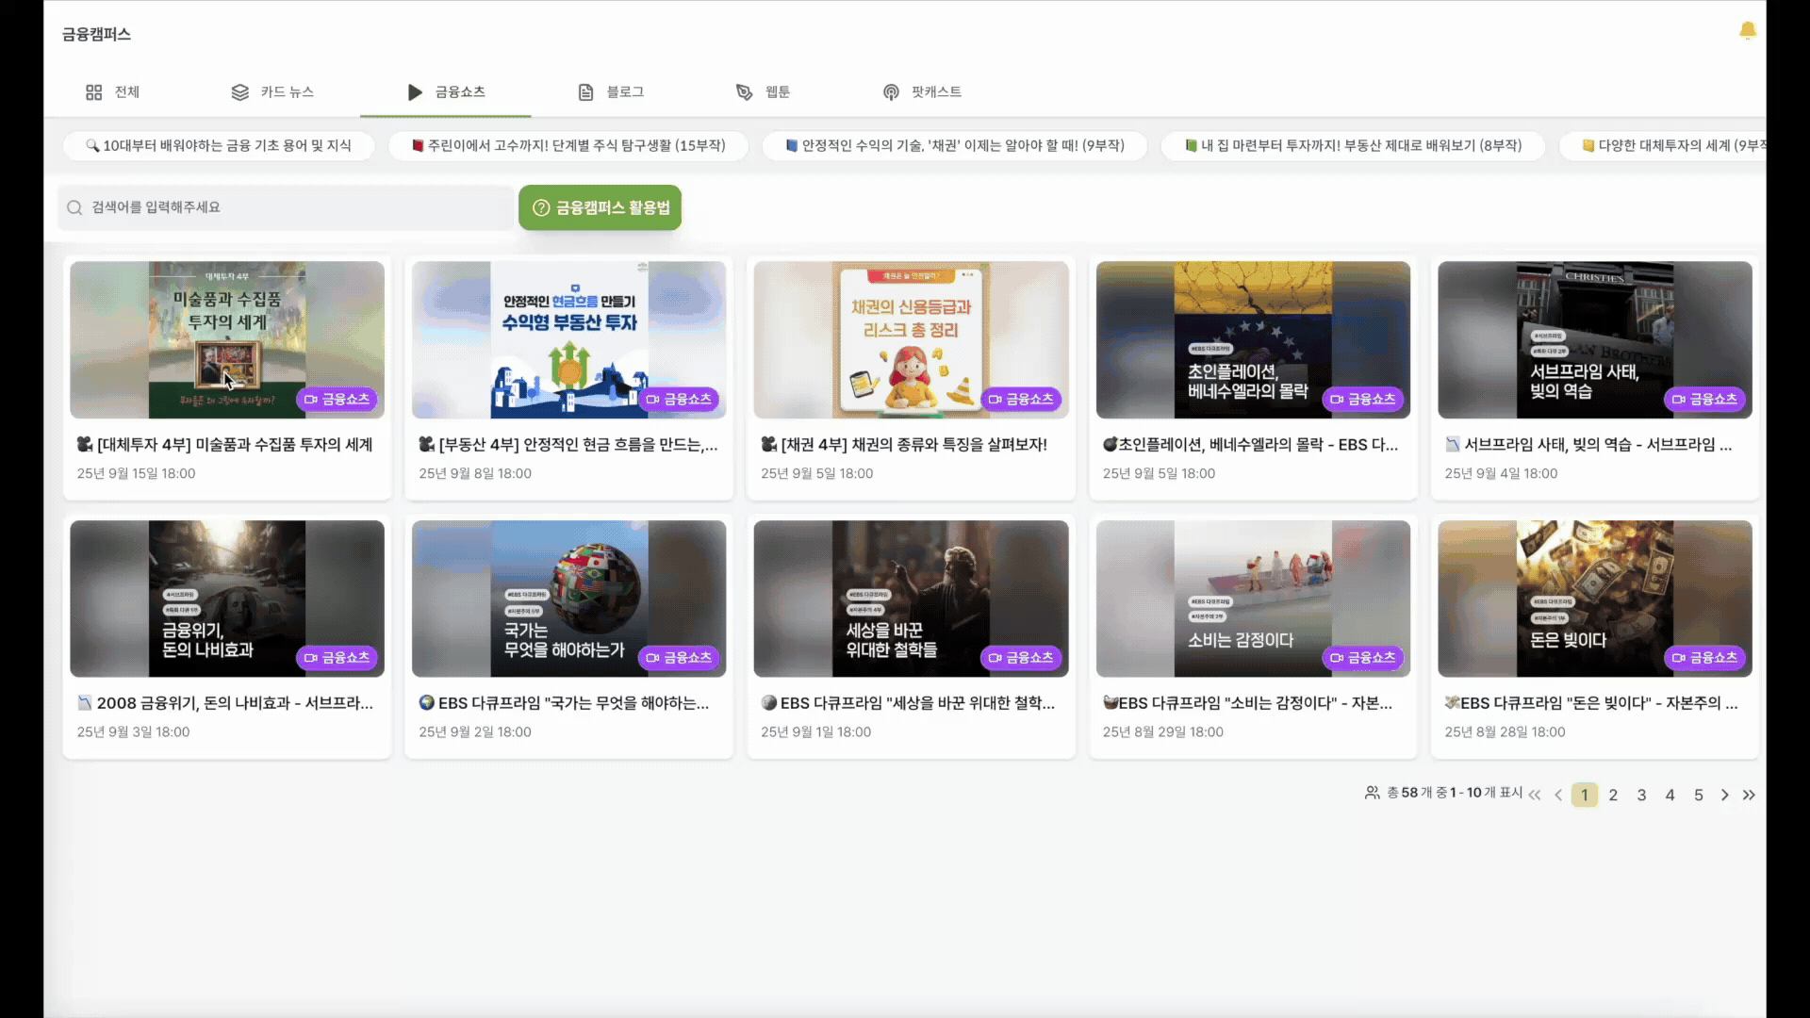Viewport: 1810px width, 1018px height.
Task: Open the 전체 grid tab
Action: coord(112,91)
